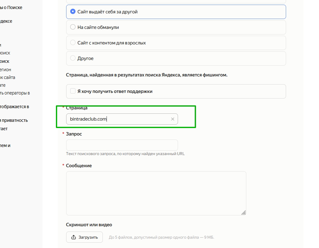Open sidebar link ending with 'егион'
The image size is (319, 248).
[6, 70]
